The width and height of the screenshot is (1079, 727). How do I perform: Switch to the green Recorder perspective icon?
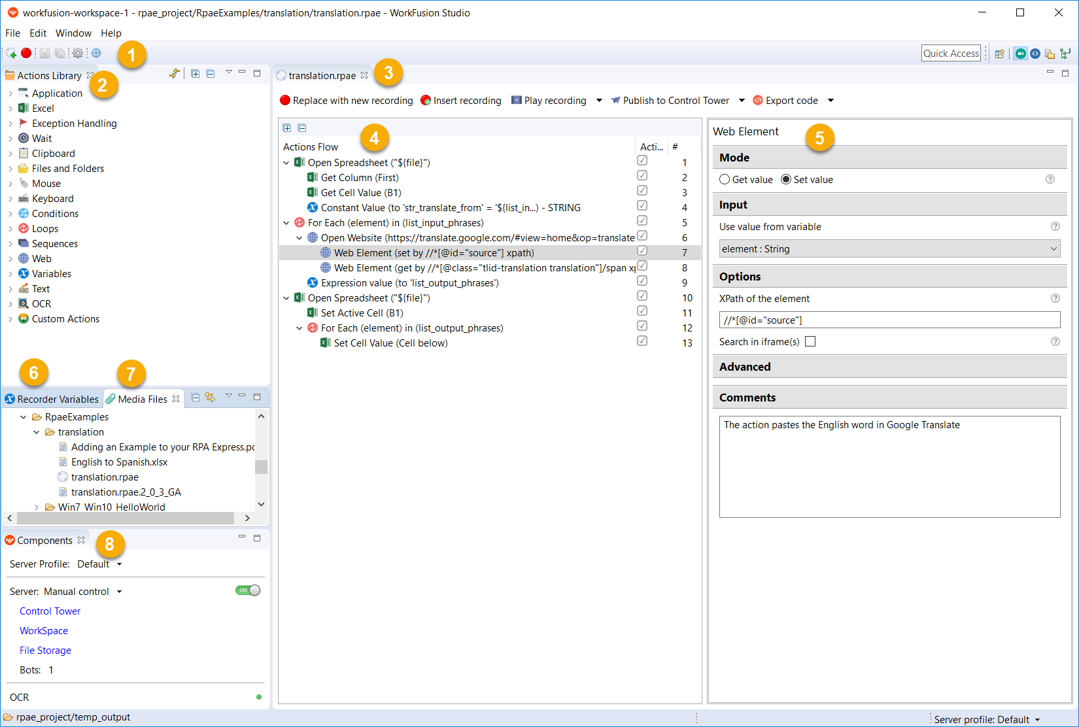1020,54
